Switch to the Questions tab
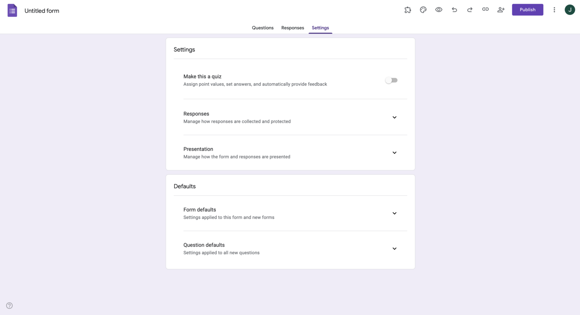580x315 pixels. pyautogui.click(x=262, y=28)
